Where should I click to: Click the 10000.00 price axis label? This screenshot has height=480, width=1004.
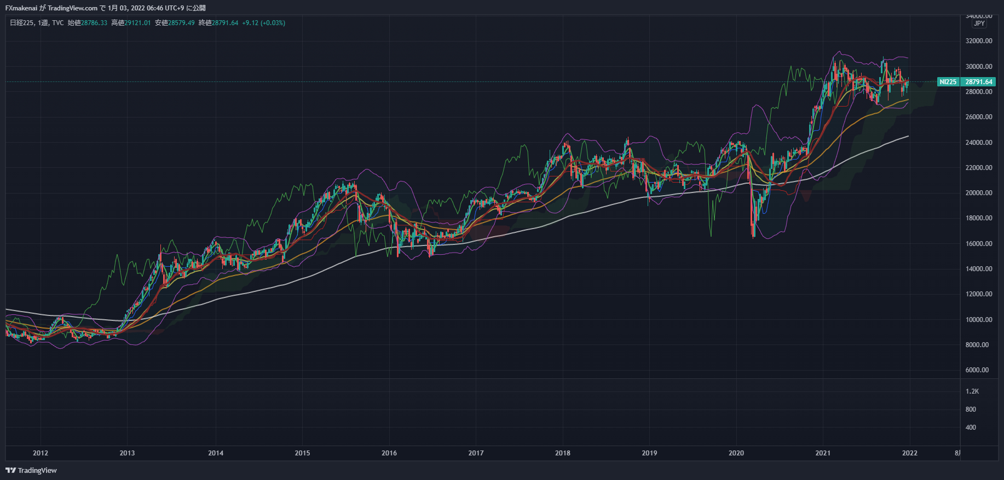pos(979,320)
